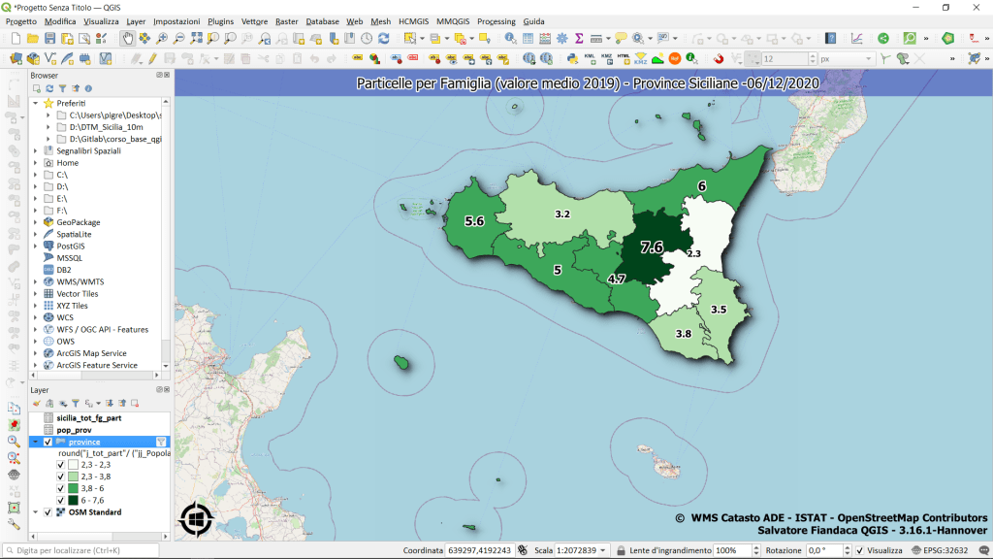Click the filter icon on province layer
This screenshot has height=559, width=993.
pyautogui.click(x=162, y=442)
